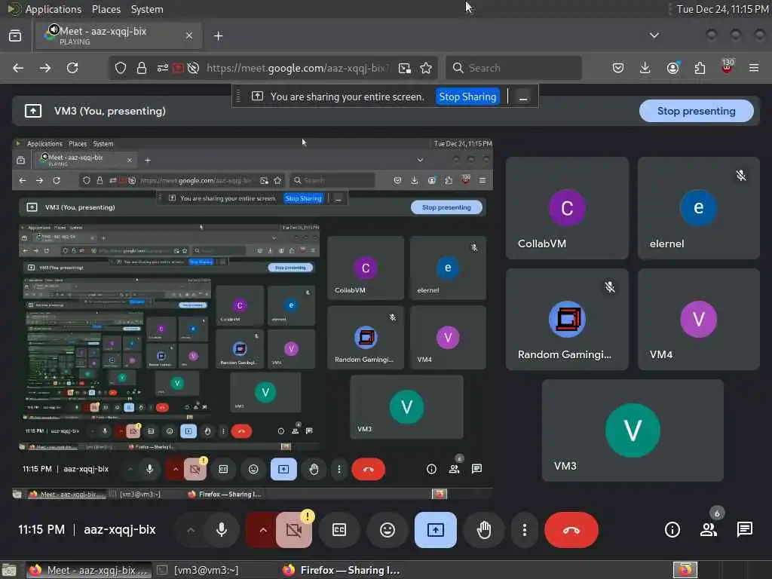The image size is (772, 579).
Task: Toggle closed captions in the Meet bottom bar
Action: [x=339, y=530]
